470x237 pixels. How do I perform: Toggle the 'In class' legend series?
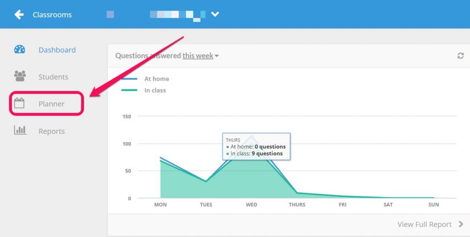(x=155, y=90)
